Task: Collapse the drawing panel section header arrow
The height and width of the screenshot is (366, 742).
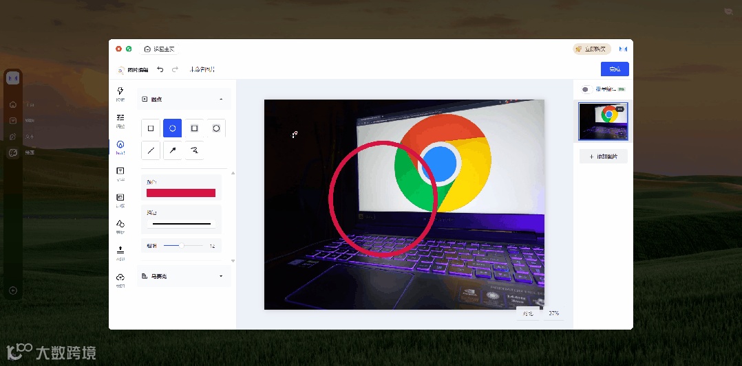Action: tap(221, 99)
